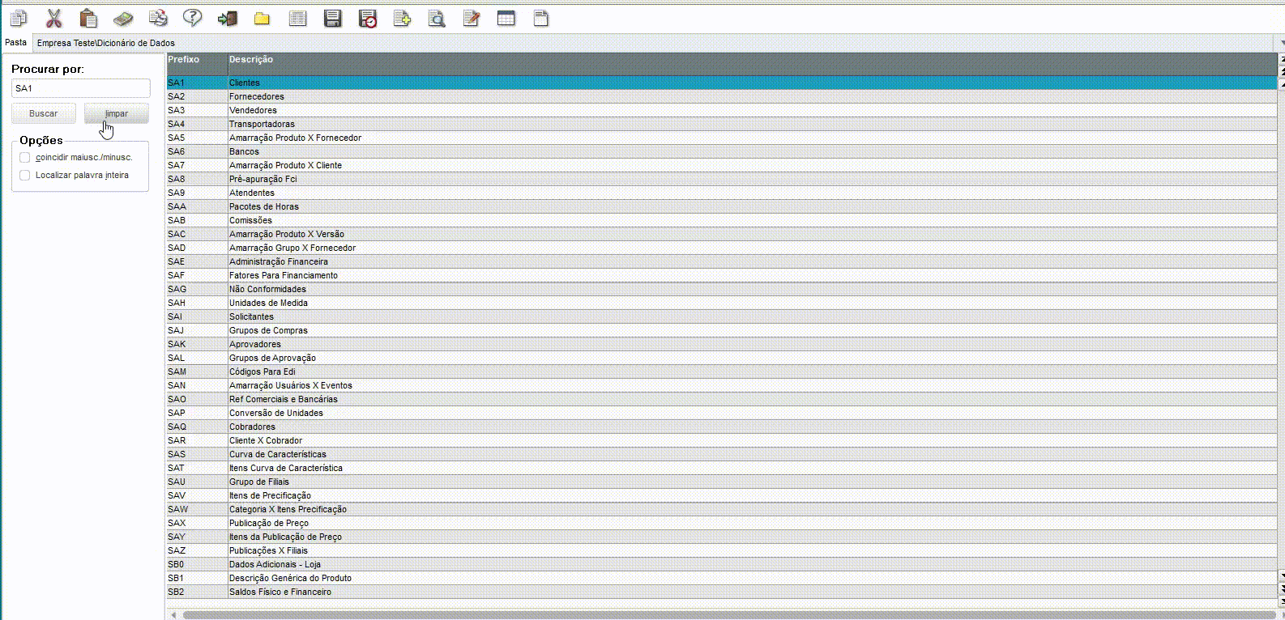Click Ref Comerciais e Bancárias row
Viewport: 1285px width, 620px height.
pyautogui.click(x=722, y=399)
